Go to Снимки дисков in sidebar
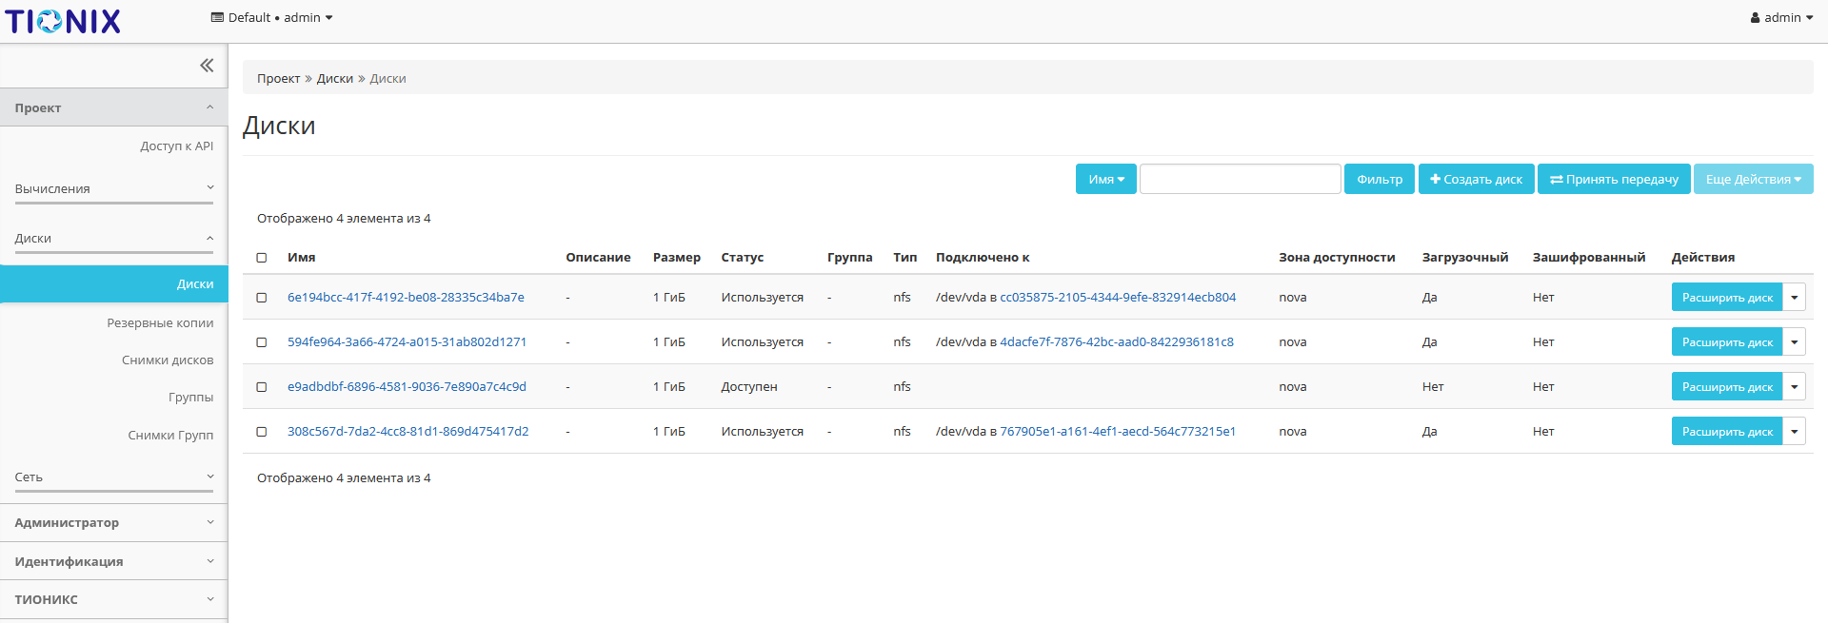 tap(168, 360)
